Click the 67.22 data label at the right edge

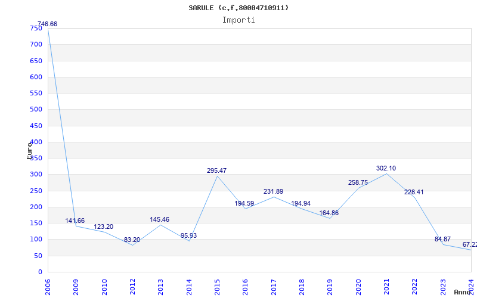470,245
